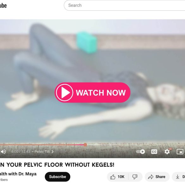
Task: Focus the Search input field
Action: (125, 5)
